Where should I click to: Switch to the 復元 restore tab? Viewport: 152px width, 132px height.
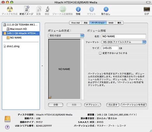click(119, 23)
